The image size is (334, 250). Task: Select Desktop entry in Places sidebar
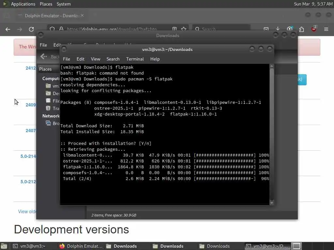click(53, 93)
